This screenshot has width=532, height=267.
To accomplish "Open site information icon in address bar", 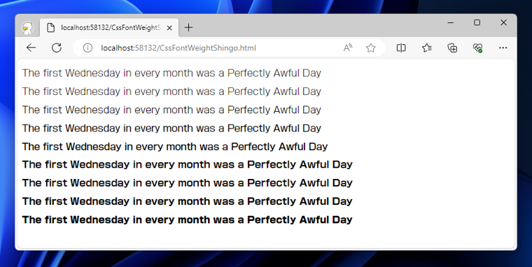I will pyautogui.click(x=87, y=48).
